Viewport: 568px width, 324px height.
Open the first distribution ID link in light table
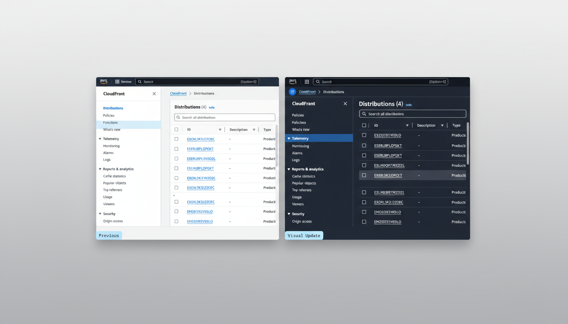pyautogui.click(x=201, y=139)
